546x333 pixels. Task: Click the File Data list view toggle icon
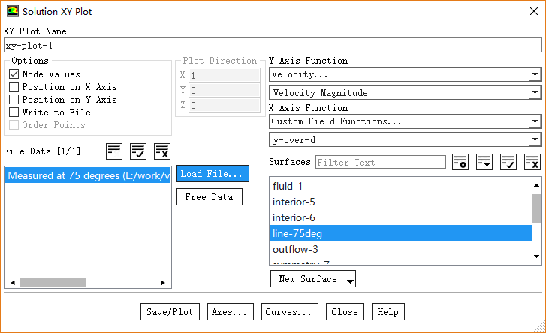point(114,151)
